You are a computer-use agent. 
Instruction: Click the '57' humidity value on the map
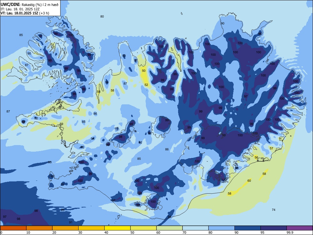pyautogui.click(x=271, y=148)
